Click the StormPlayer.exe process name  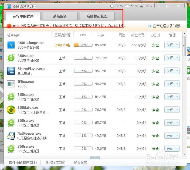coord(31,69)
